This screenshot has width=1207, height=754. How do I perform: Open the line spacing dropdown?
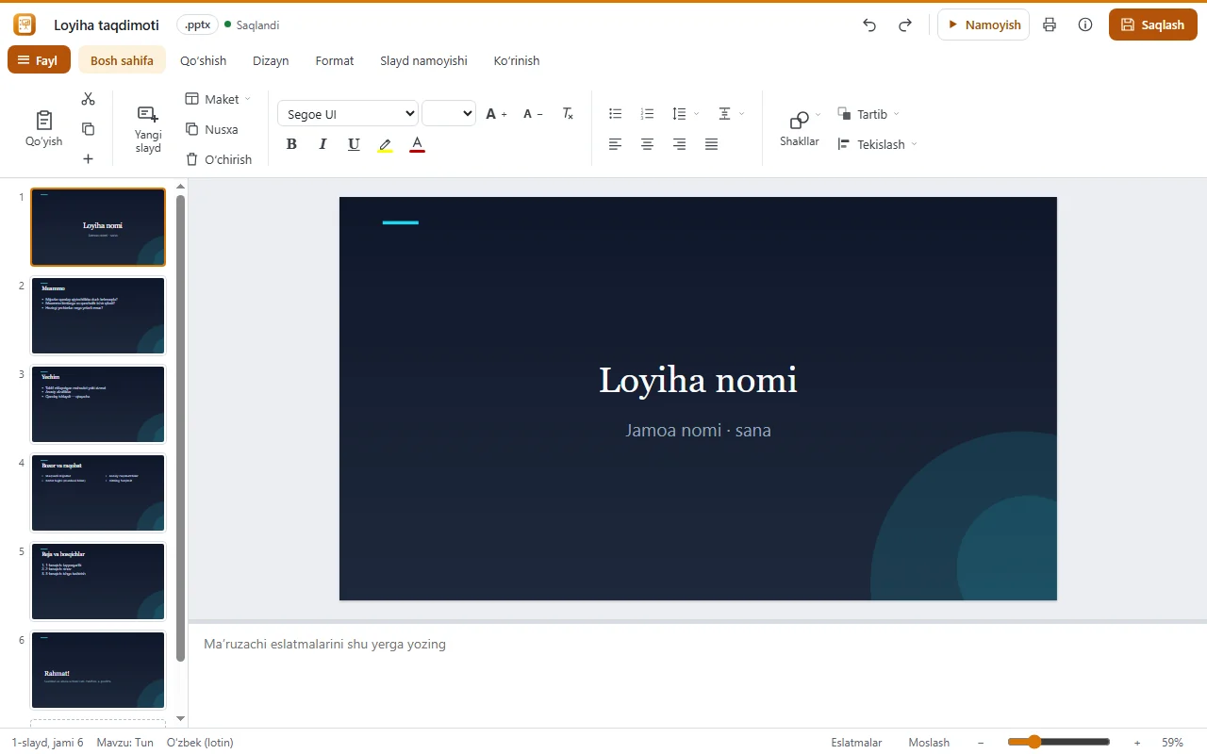coord(686,114)
